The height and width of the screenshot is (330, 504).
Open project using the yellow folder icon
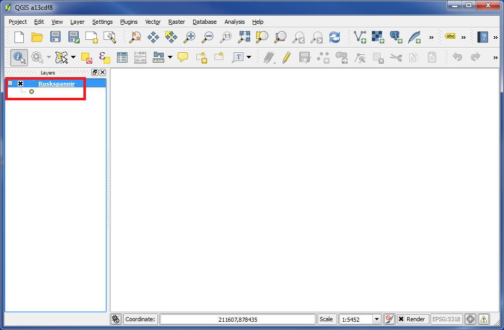coord(37,37)
